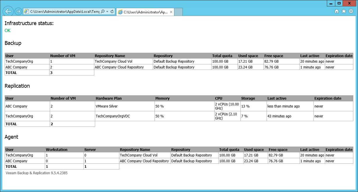The width and height of the screenshot is (358, 192).
Task: Click the address bar file path field
Action: pyautogui.click(x=65, y=11)
